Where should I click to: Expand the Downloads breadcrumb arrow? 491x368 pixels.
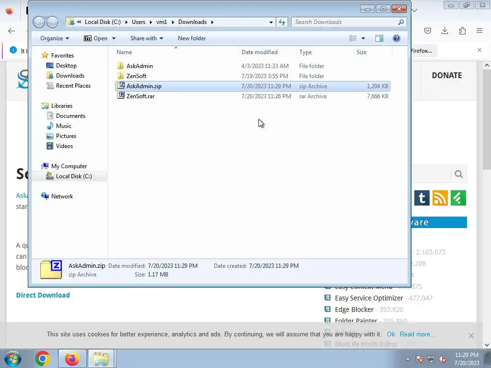pos(212,22)
